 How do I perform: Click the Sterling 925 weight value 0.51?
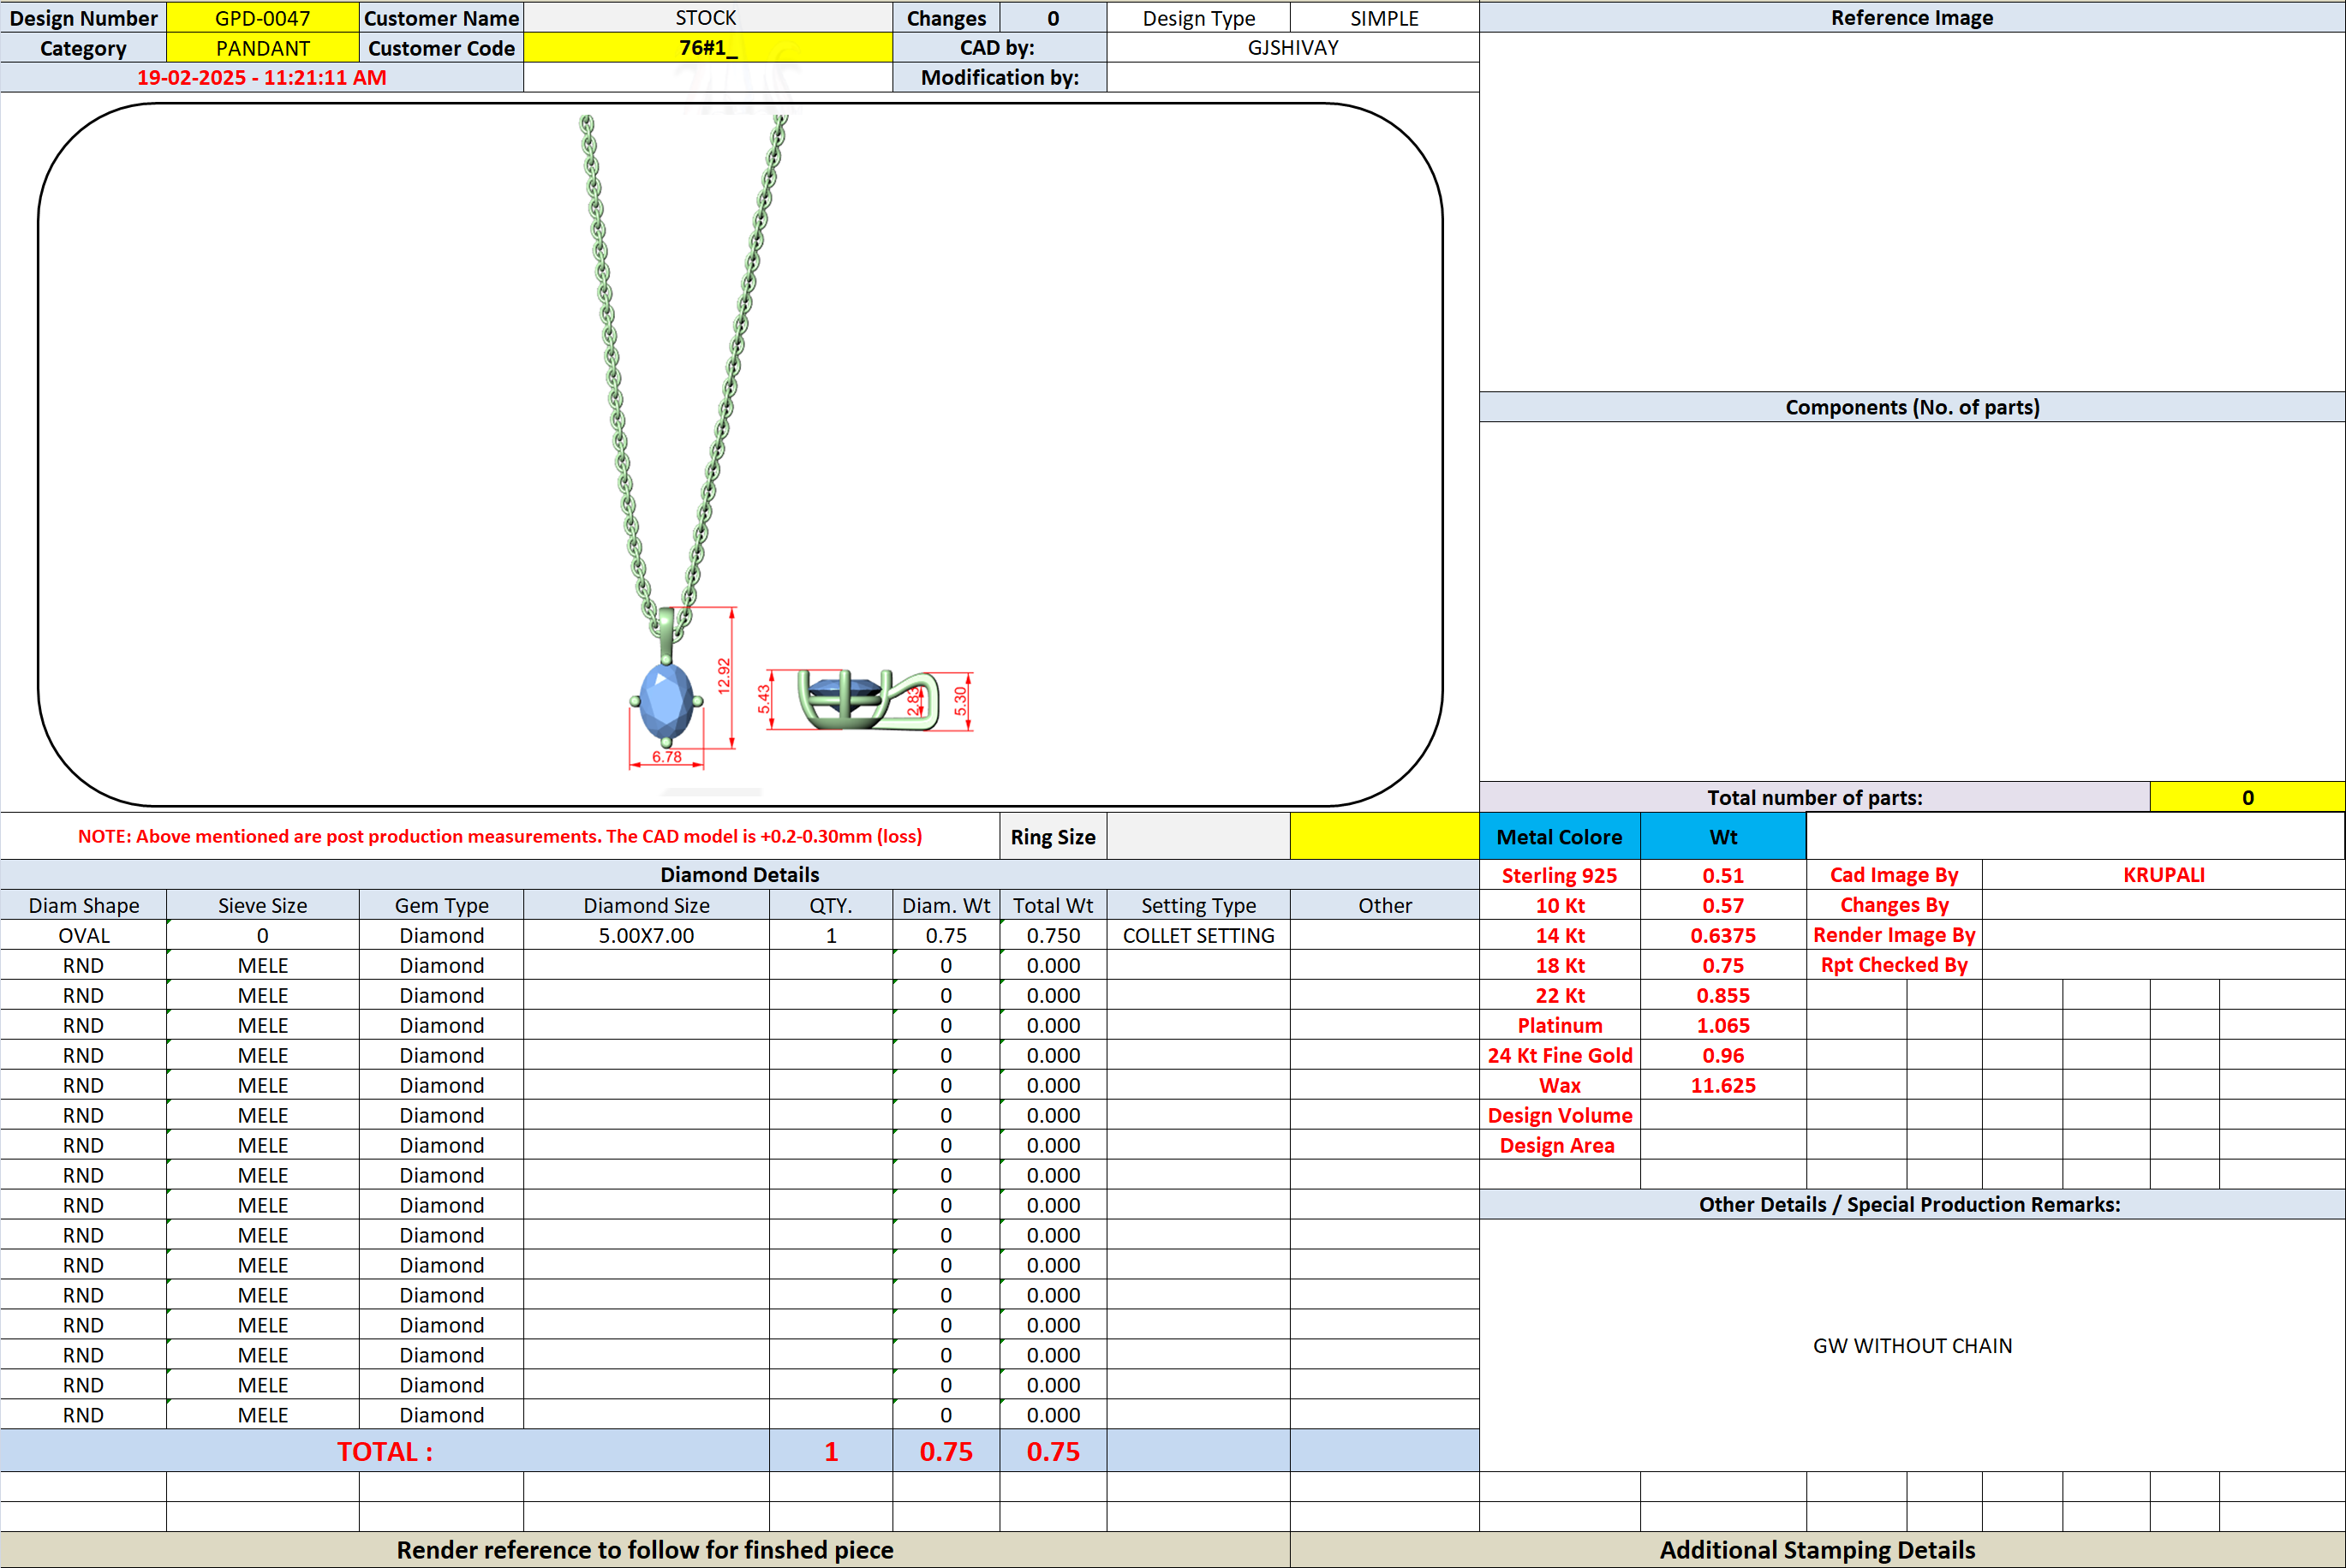[x=1723, y=875]
